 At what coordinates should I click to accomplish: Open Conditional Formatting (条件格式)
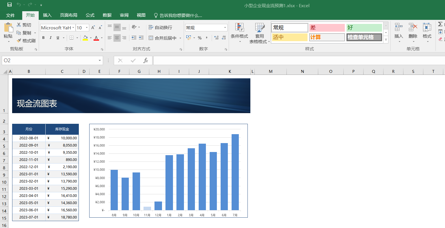239,33
